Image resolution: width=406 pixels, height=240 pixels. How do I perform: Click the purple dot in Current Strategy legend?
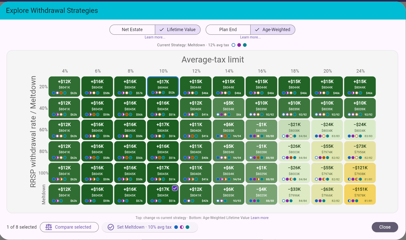[239, 45]
